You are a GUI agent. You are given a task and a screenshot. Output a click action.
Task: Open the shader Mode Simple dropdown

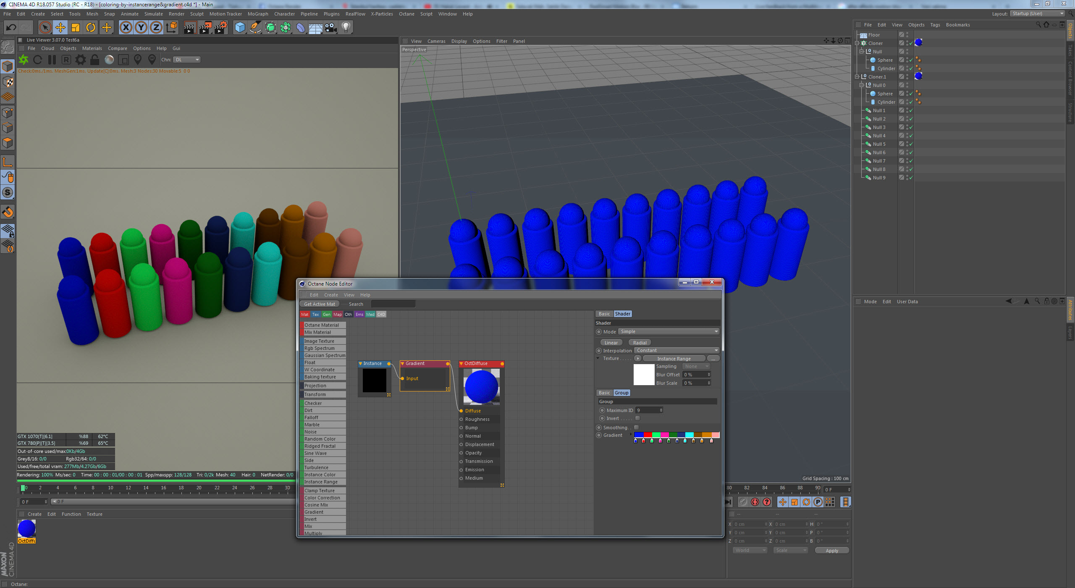tap(669, 331)
